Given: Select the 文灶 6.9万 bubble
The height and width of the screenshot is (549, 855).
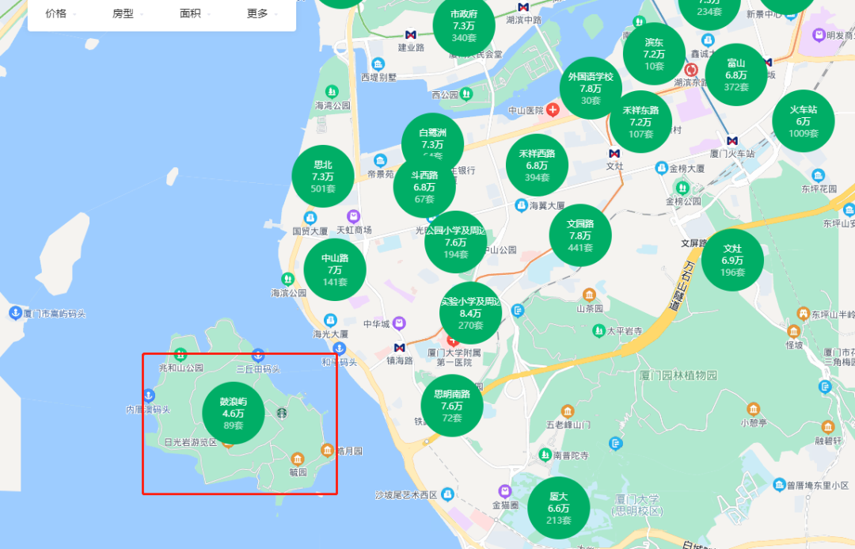Looking at the screenshot, I should [732, 260].
